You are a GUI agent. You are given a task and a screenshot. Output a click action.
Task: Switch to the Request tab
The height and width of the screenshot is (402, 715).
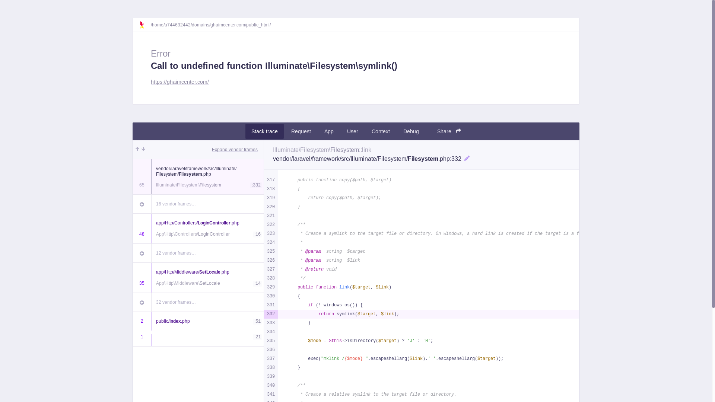(x=301, y=131)
